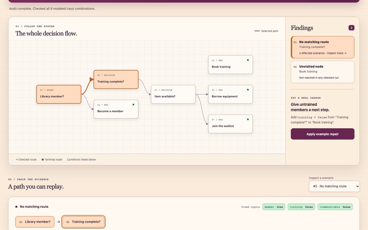Click the No matching route trace status label

[34, 207]
